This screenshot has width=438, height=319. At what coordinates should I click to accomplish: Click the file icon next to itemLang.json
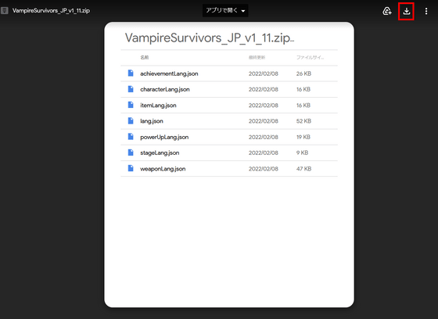[x=131, y=105]
